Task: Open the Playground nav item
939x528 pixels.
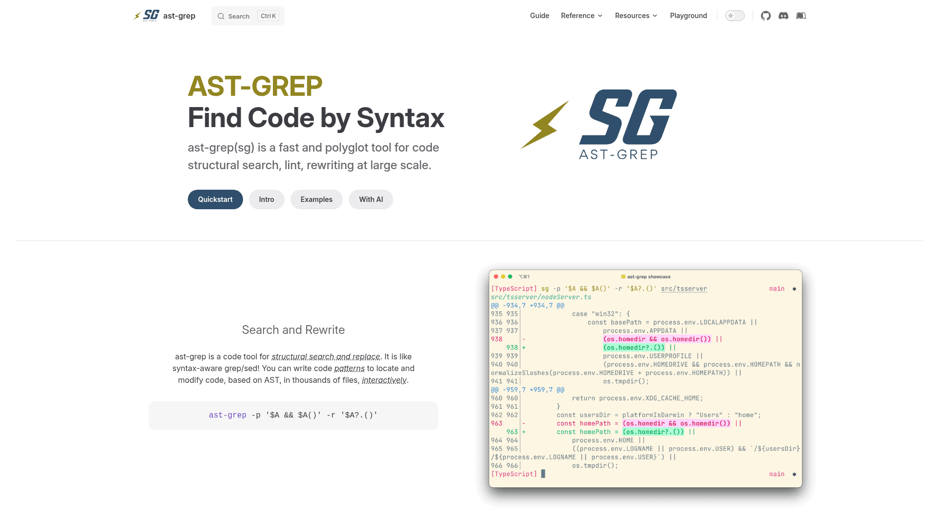Action: pos(688,16)
